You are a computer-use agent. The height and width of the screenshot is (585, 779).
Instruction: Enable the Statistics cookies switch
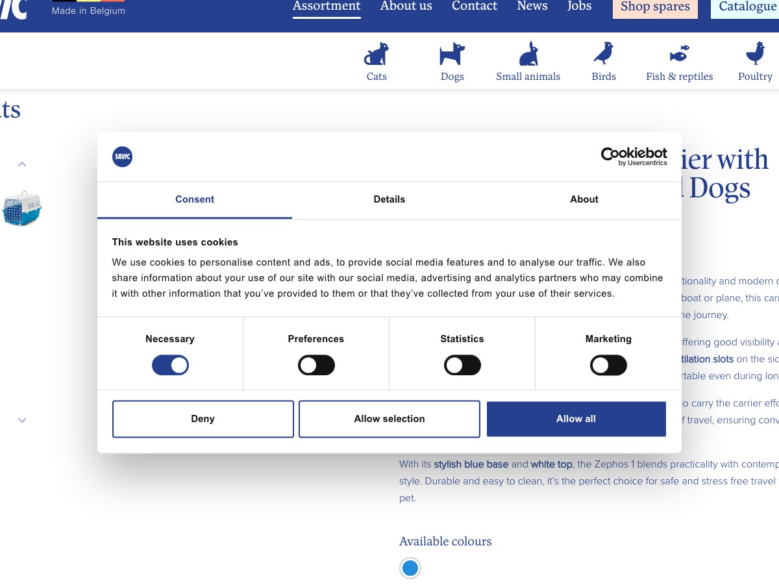[462, 366]
